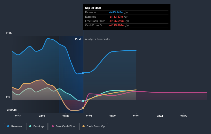
Task: Click the Earnings data point marker
Action: 83,101
